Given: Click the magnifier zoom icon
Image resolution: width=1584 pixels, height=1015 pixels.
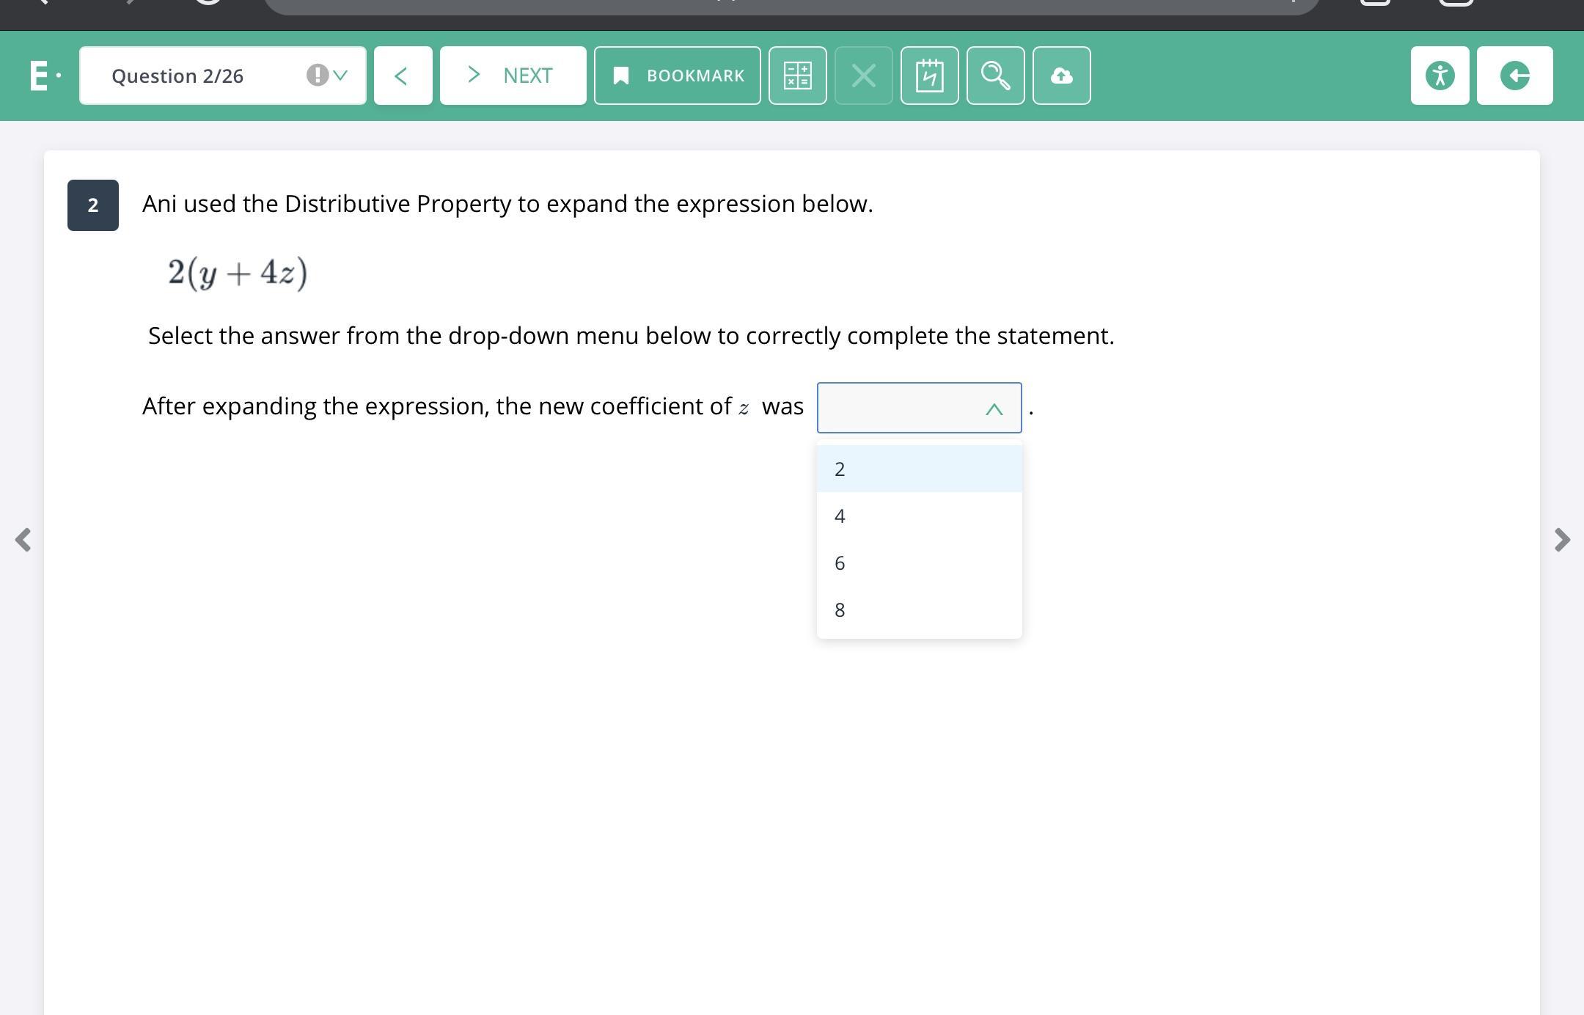Looking at the screenshot, I should tap(995, 76).
